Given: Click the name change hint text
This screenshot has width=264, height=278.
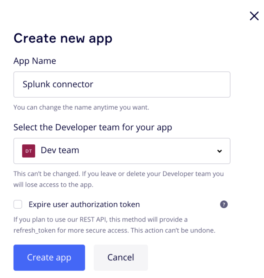Looking at the screenshot, I should tap(81, 108).
